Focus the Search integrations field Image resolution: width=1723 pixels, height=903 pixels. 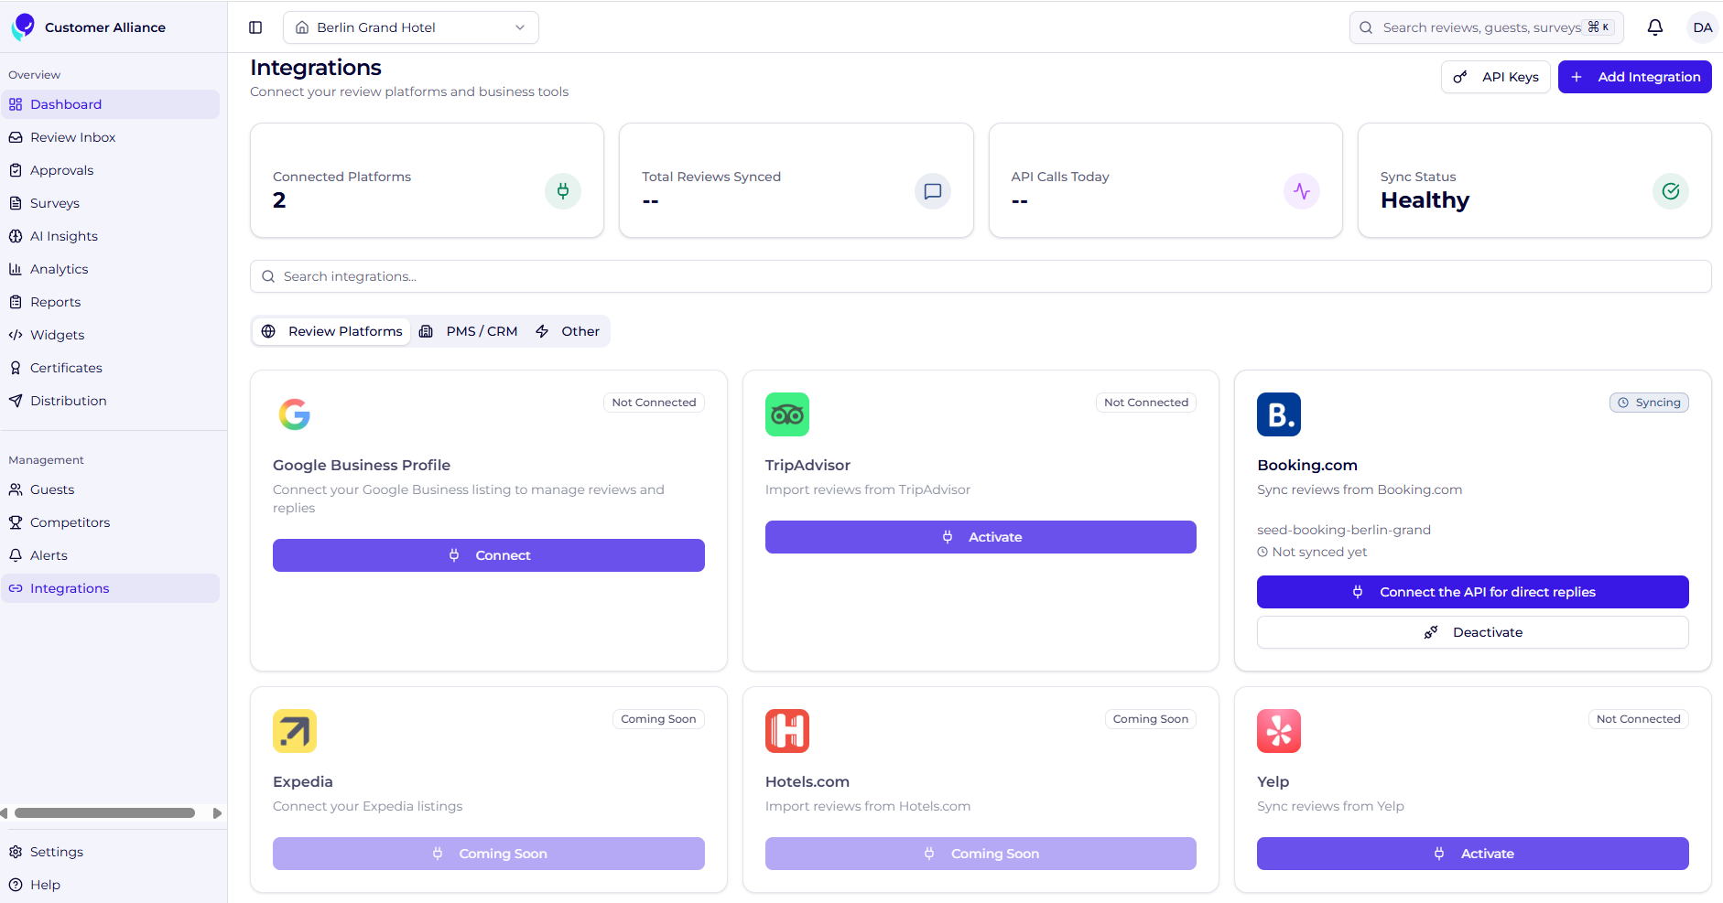981,276
